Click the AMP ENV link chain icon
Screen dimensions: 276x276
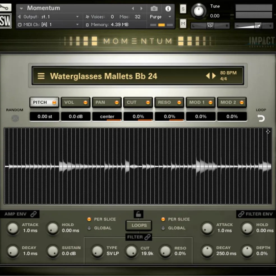[x=33, y=214]
